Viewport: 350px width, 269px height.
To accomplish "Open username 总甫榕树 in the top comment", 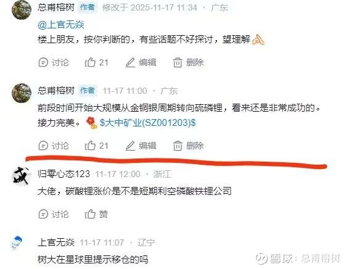I will coord(56,7).
